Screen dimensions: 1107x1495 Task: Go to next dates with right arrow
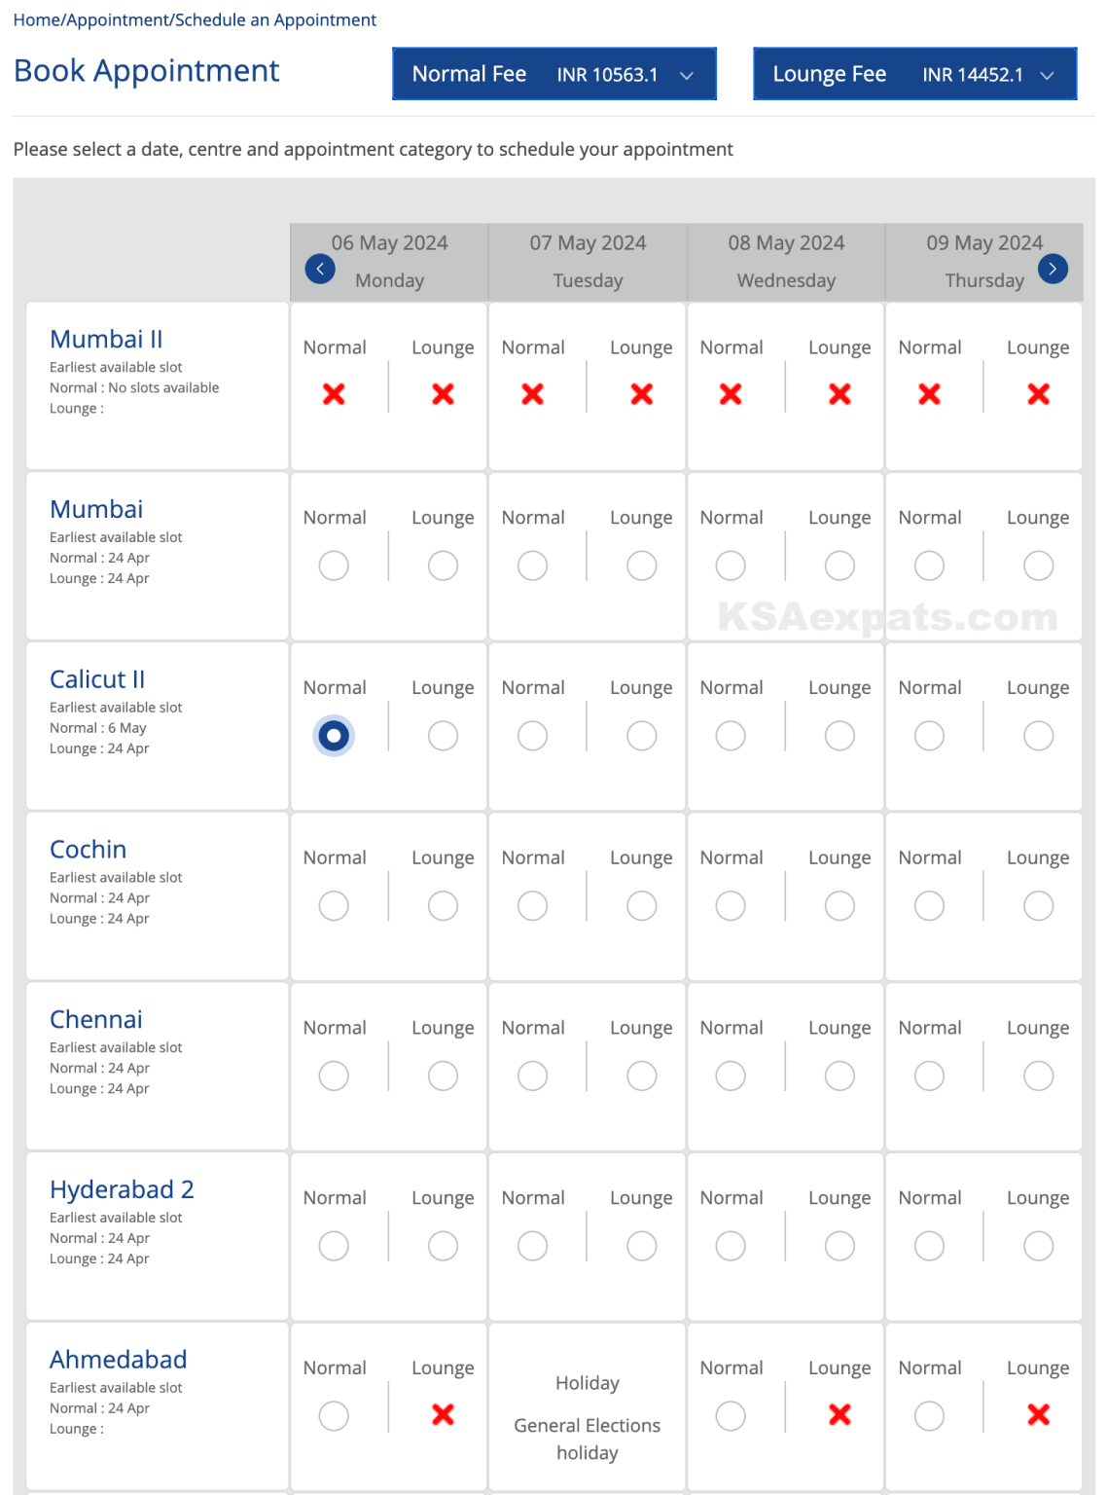[1053, 269]
